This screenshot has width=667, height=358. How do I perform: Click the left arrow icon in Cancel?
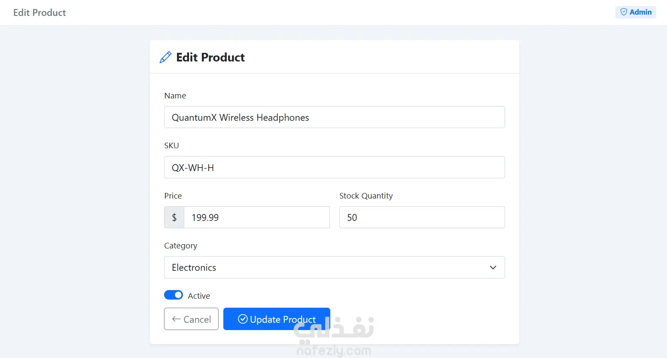[x=176, y=319]
